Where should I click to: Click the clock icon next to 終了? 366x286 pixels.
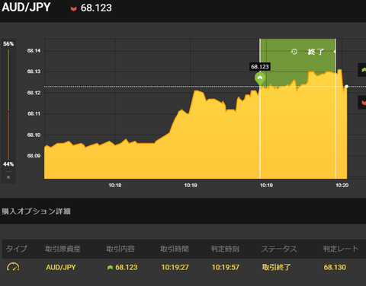pos(294,52)
